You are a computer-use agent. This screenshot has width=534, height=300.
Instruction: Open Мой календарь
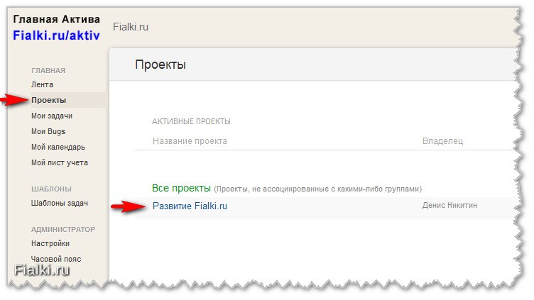(x=58, y=147)
